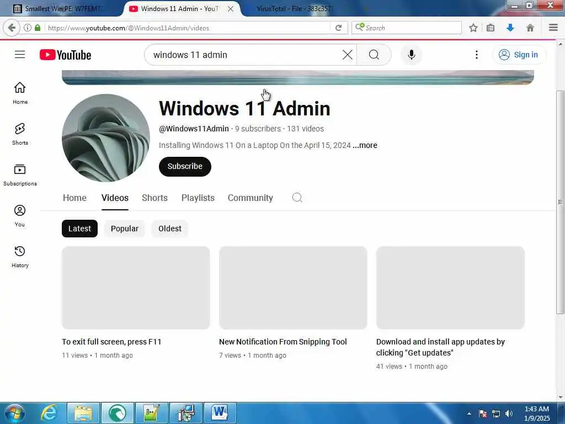The height and width of the screenshot is (424, 565).
Task: Search within channel magnifier icon
Action: coord(297,198)
